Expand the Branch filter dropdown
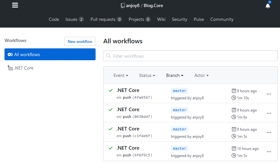The width and height of the screenshot is (280, 165). pyautogui.click(x=175, y=76)
